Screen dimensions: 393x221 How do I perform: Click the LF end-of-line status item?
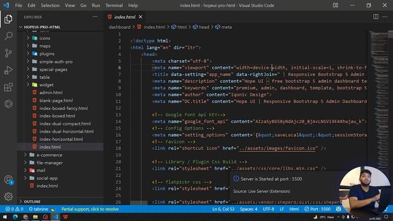tap(282, 209)
